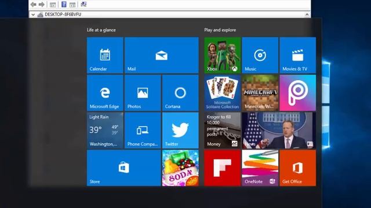The width and height of the screenshot is (371, 208).
Task: Open the Cortana tile
Action: (x=180, y=93)
